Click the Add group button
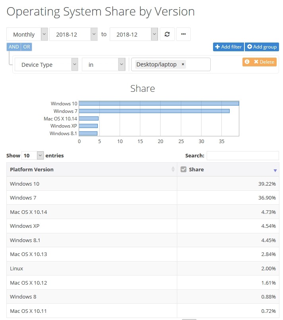Viewport: 283px width, 320px height. 262,47
